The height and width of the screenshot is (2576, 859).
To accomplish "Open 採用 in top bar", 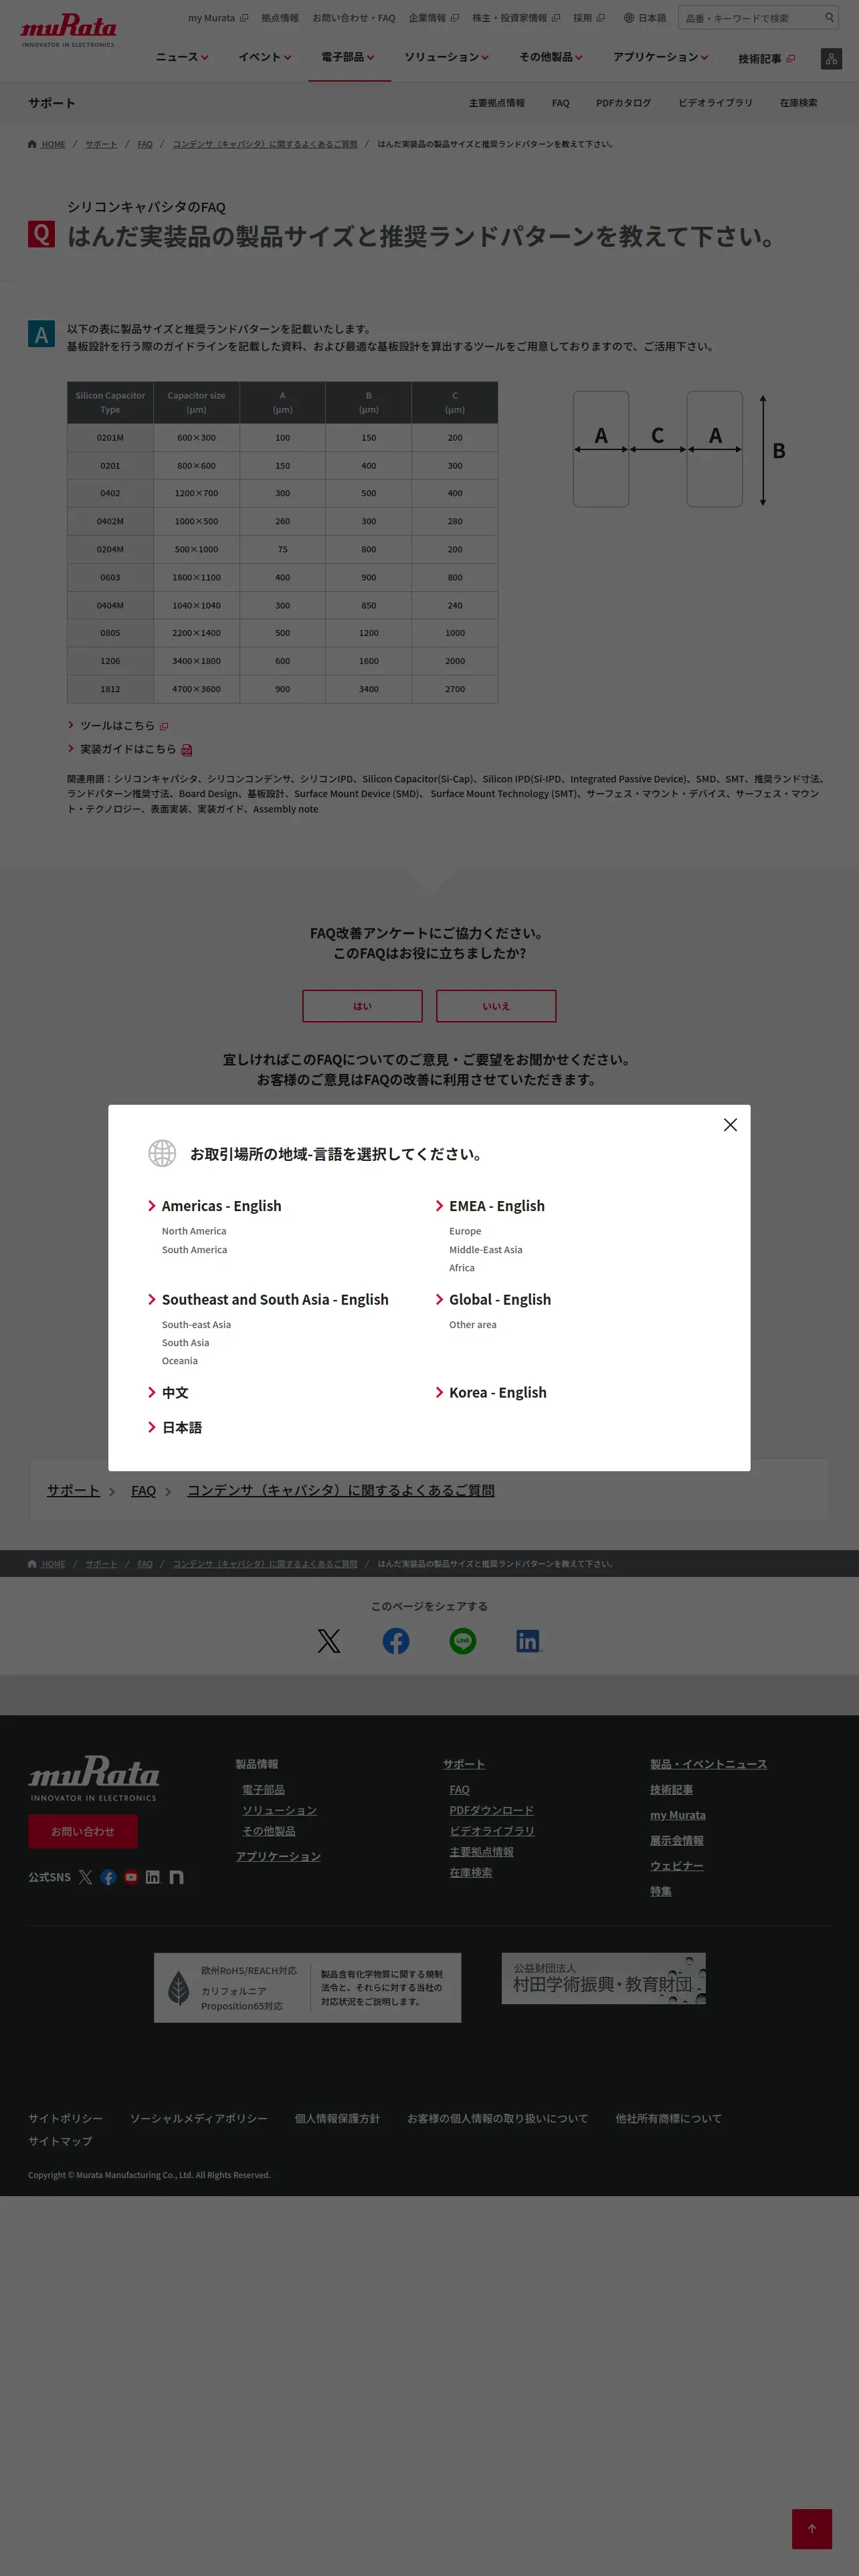I will (589, 18).
